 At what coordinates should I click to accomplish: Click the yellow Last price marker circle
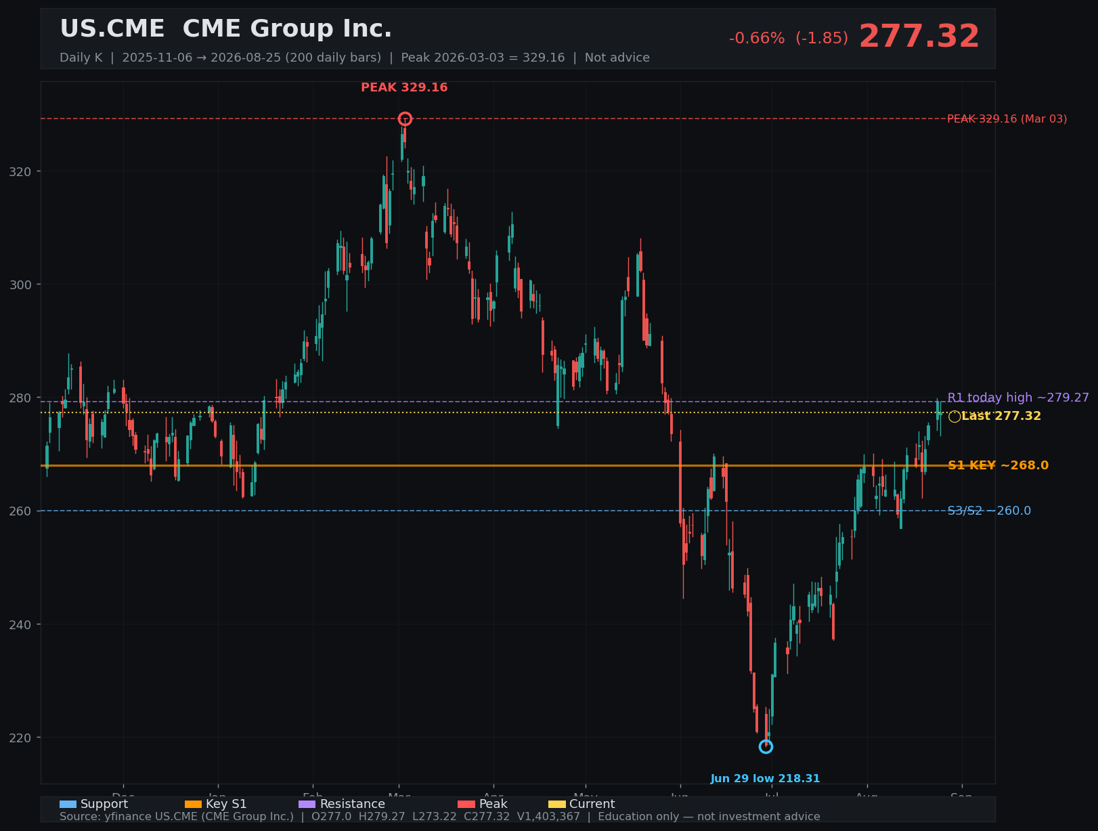[x=954, y=417]
